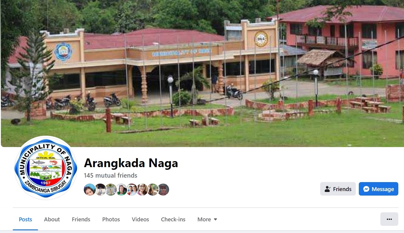Open the cover photo of municipal hall
The height and width of the screenshot is (233, 404).
202,73
